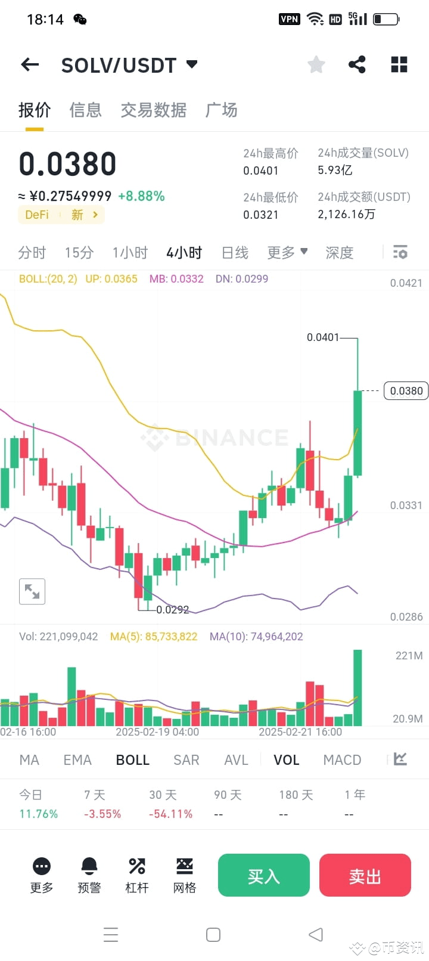This screenshot has width=429, height=961.
Task: Select the 日线 daily timeframe
Action: click(x=234, y=252)
